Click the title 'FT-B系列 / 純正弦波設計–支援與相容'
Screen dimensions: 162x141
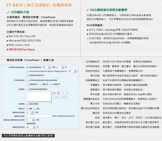pyautogui.click(x=39, y=5)
